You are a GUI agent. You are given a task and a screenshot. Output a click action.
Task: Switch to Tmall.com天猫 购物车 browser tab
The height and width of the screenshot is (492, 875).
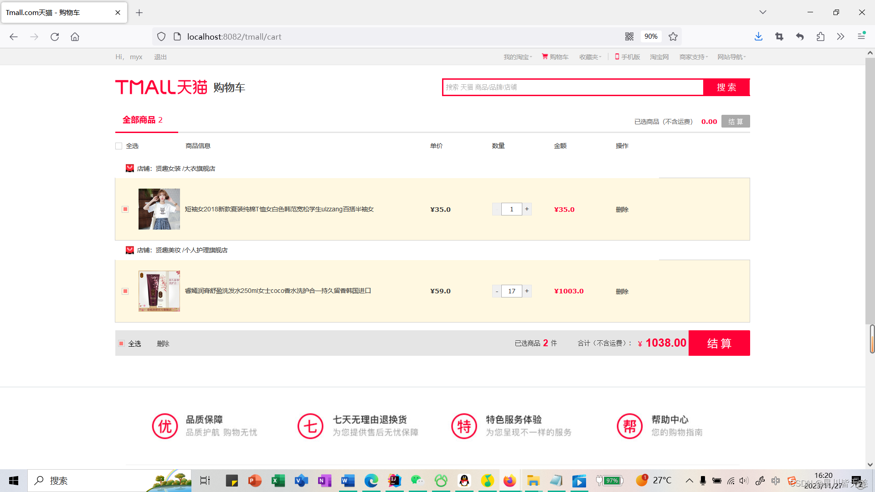pyautogui.click(x=64, y=13)
